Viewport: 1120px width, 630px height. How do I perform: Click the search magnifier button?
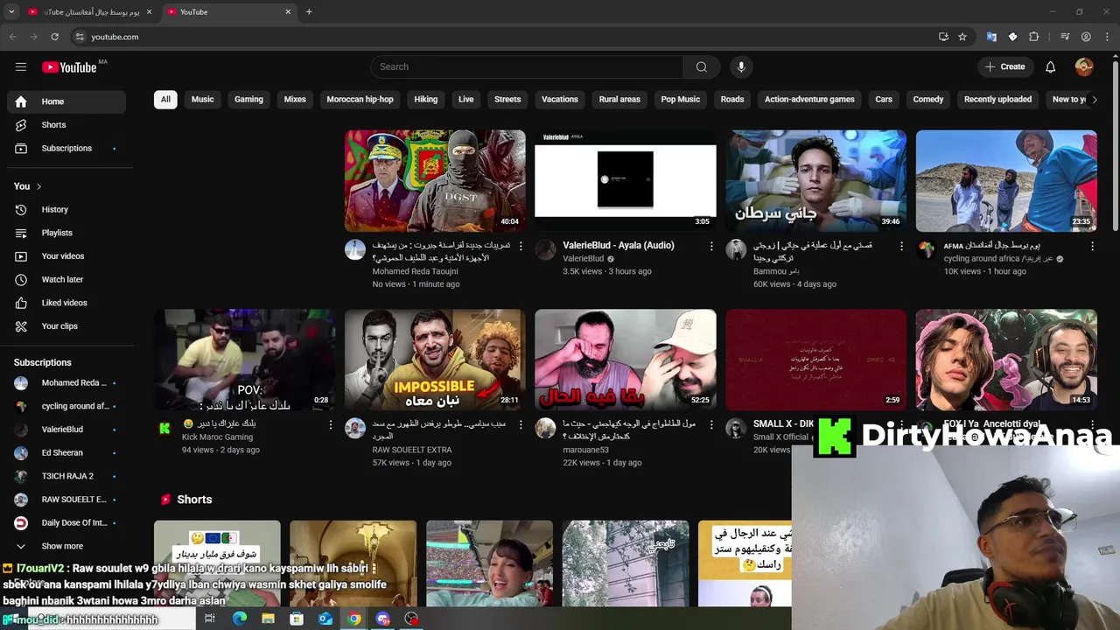tap(701, 66)
